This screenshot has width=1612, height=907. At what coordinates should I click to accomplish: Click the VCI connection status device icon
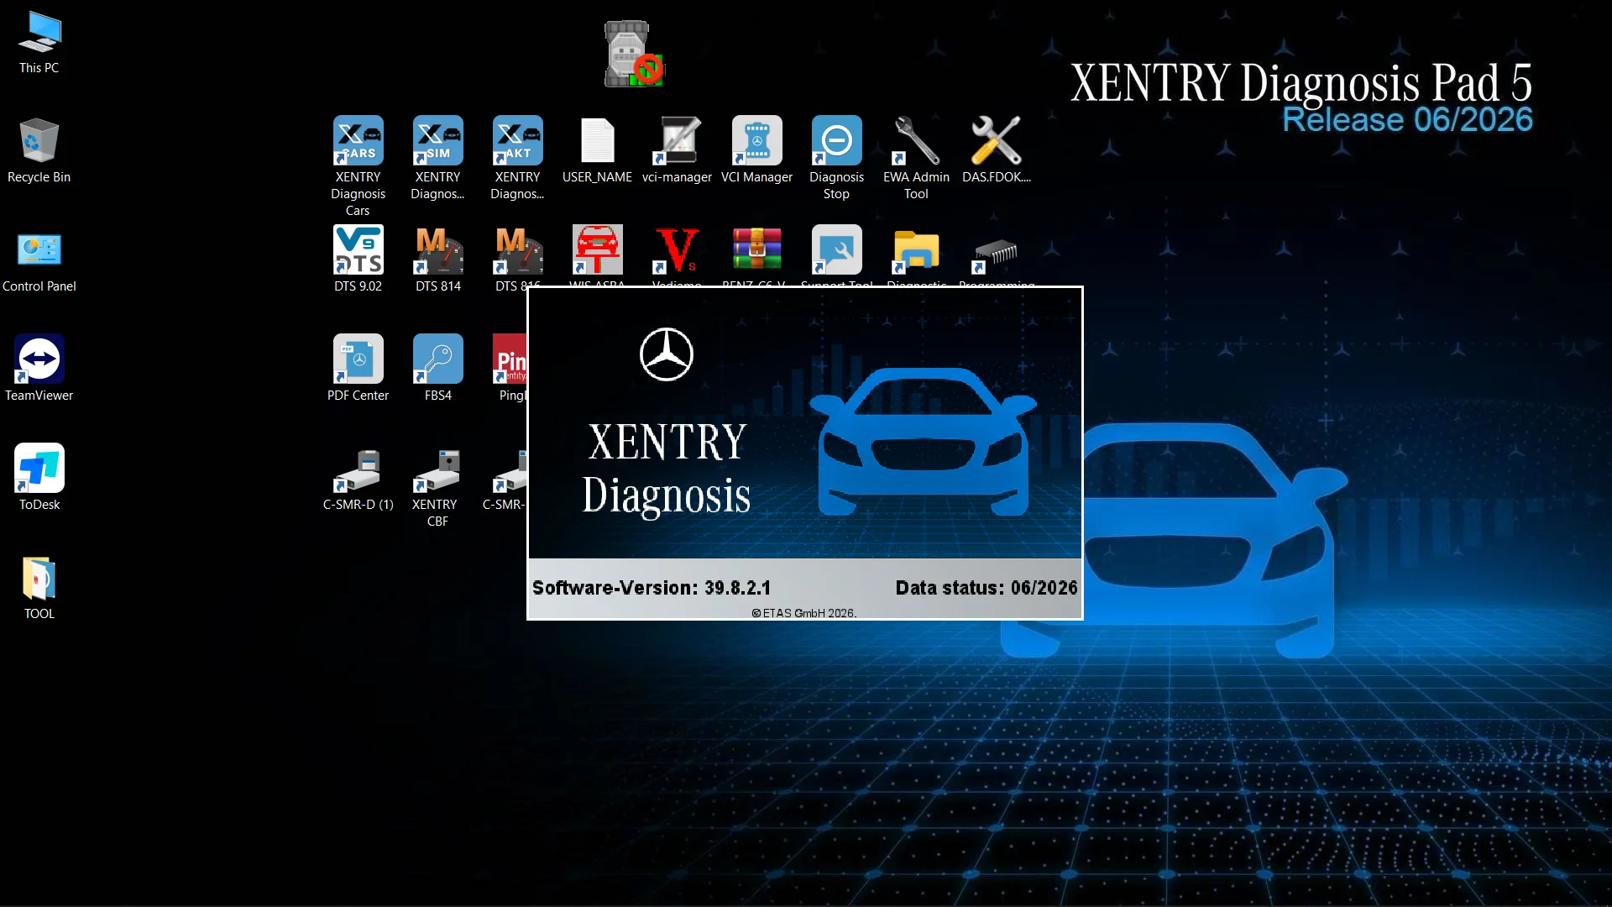634,55
